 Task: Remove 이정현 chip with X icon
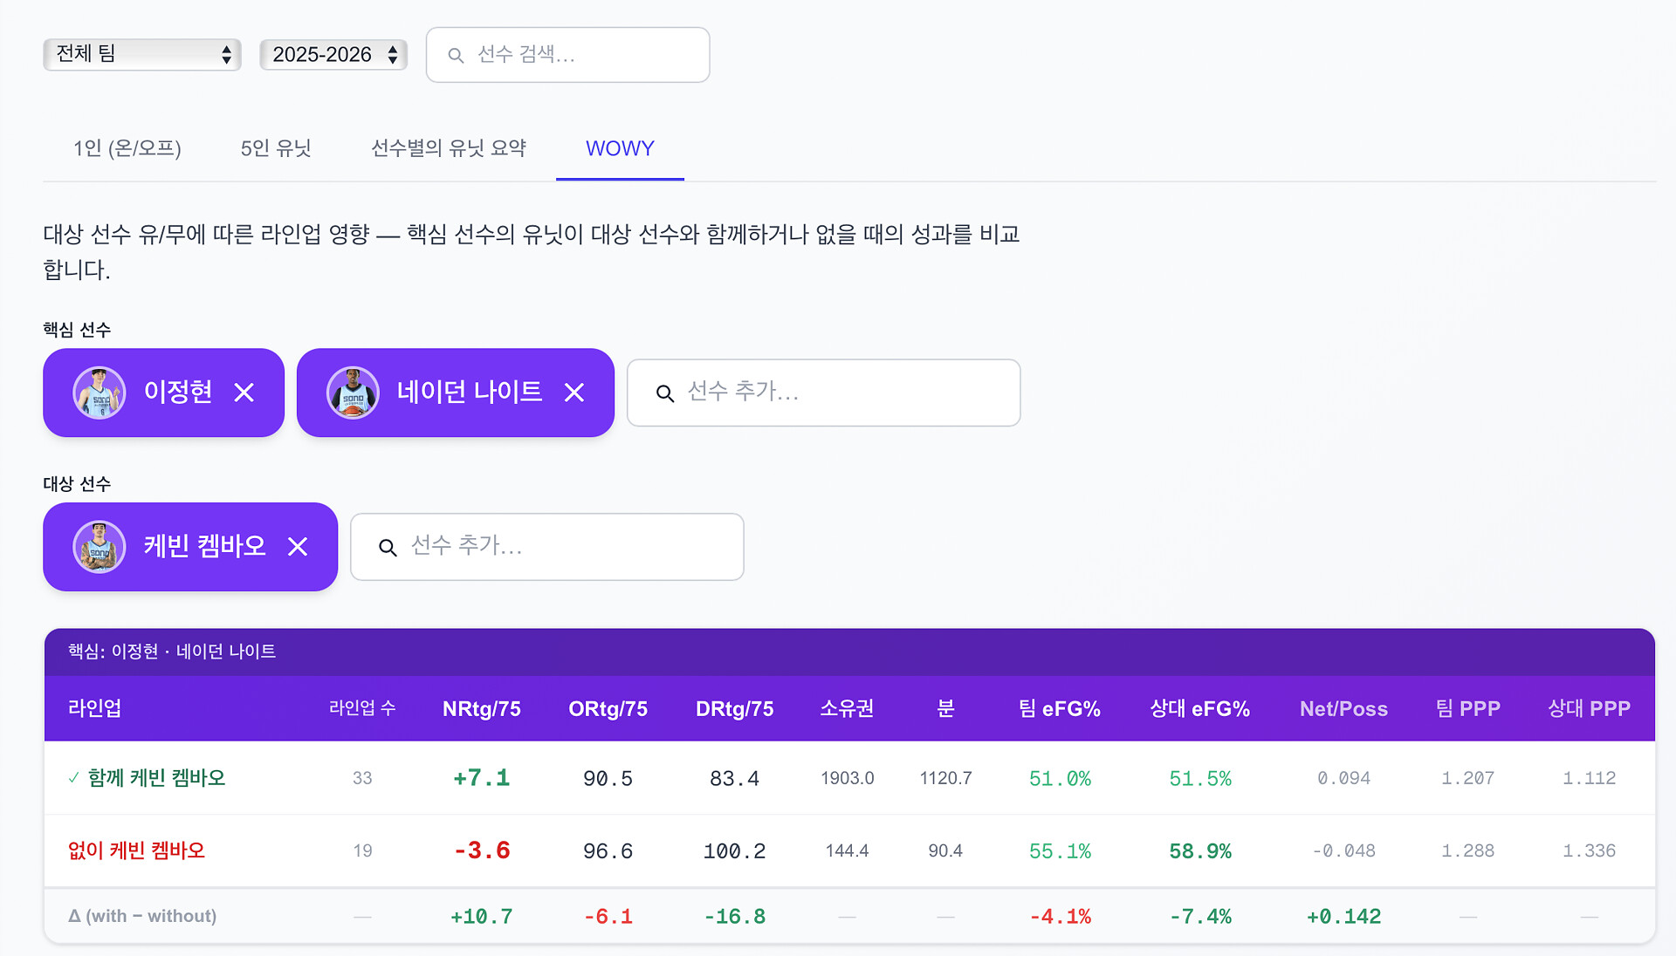(x=244, y=393)
